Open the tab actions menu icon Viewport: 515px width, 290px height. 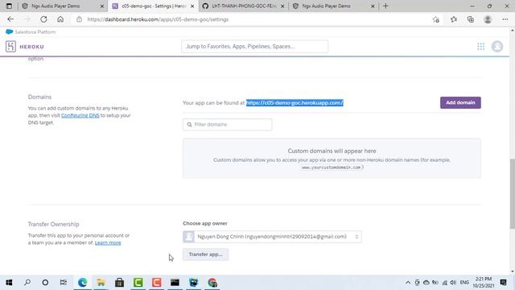[x=9, y=6]
